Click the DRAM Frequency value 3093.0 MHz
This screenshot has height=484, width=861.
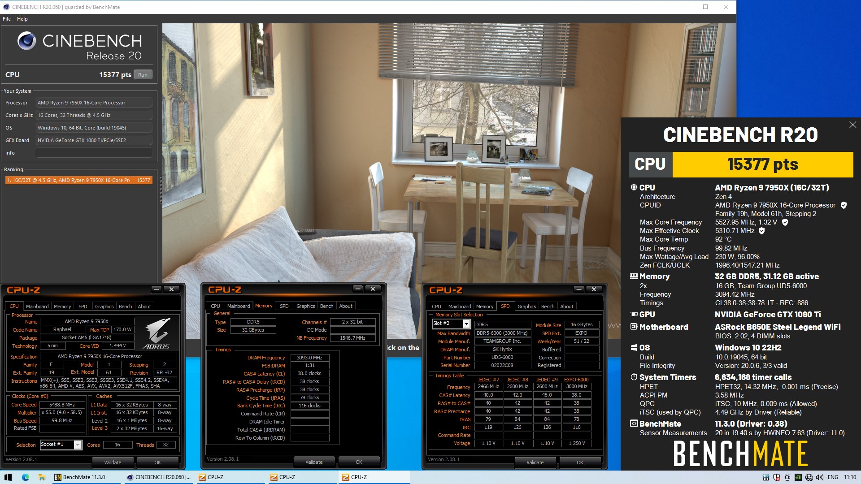point(310,358)
